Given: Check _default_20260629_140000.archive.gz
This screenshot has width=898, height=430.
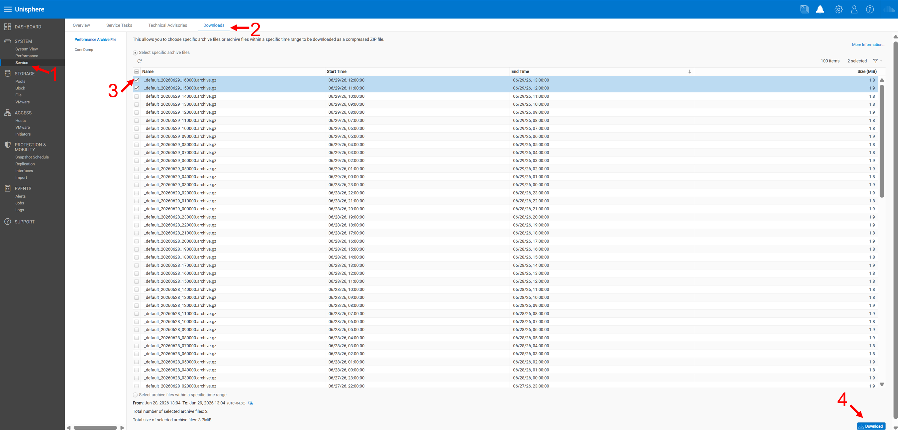Looking at the screenshot, I should point(137,96).
